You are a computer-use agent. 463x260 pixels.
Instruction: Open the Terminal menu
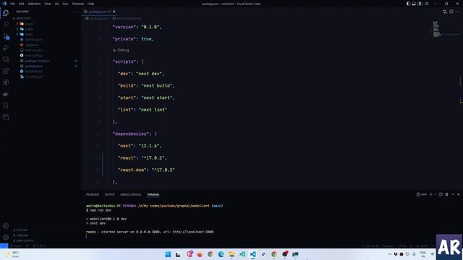pyautogui.click(x=78, y=4)
